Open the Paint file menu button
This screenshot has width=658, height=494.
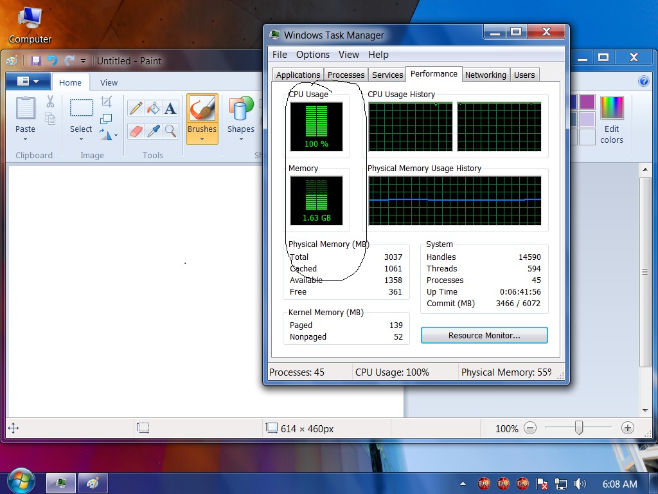28,81
